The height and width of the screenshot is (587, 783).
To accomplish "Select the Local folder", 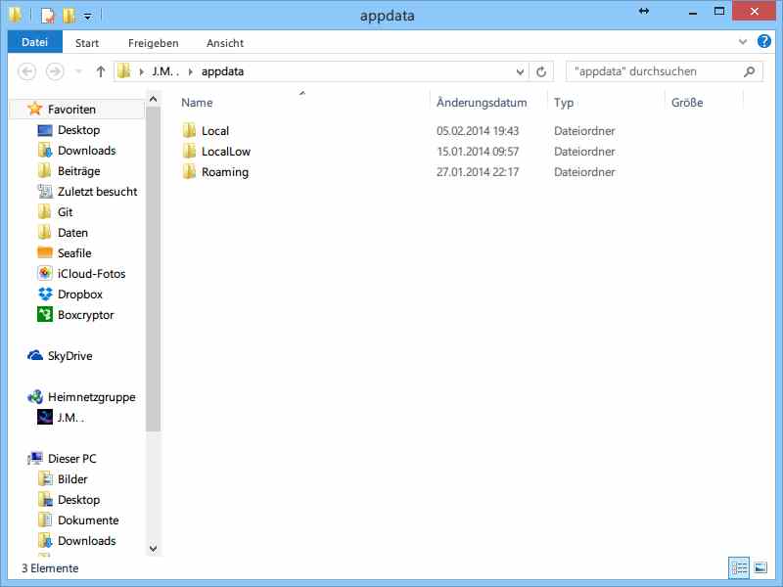I will coord(215,131).
